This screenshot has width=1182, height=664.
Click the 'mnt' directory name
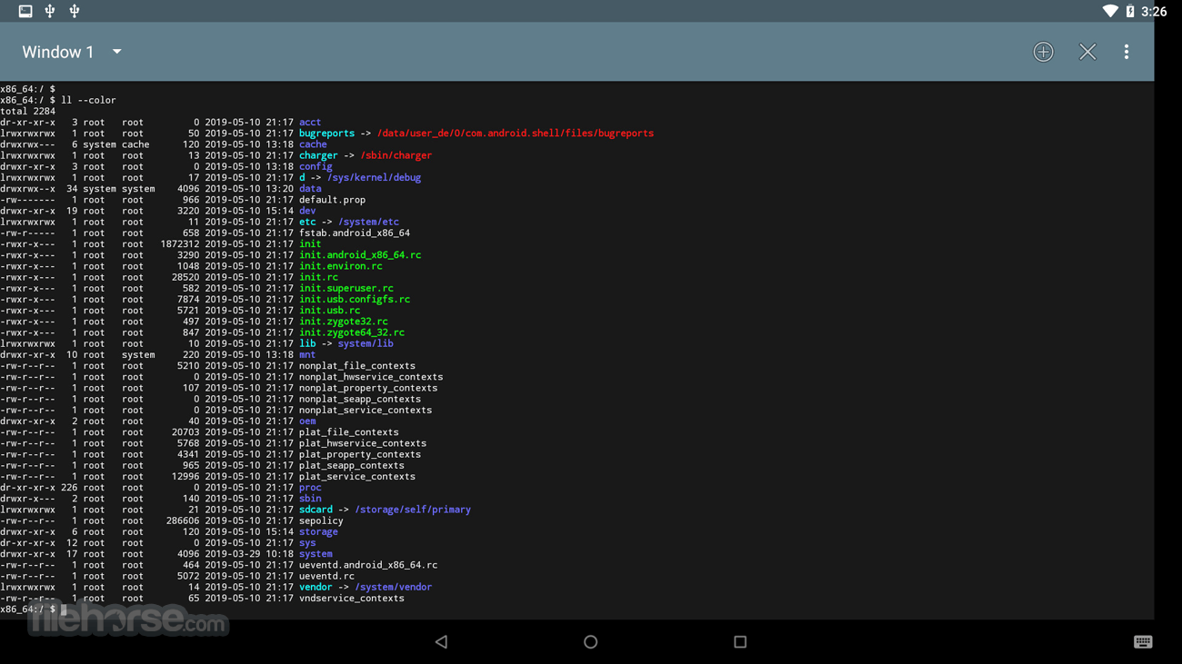307,354
